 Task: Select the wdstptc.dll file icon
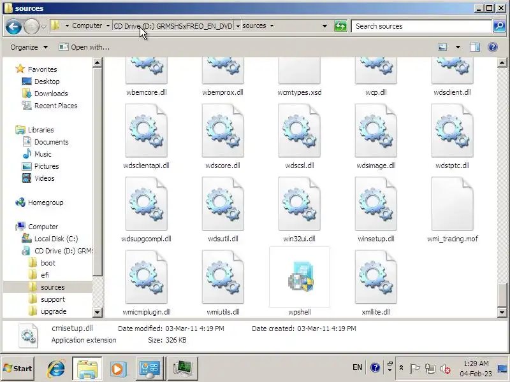pos(452,131)
